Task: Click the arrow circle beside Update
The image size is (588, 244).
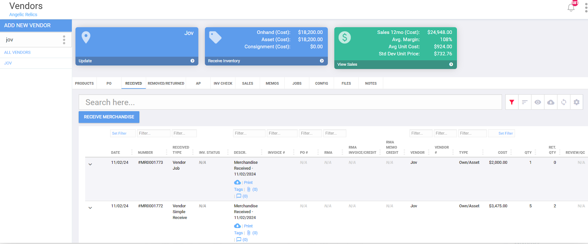Action: [192, 61]
